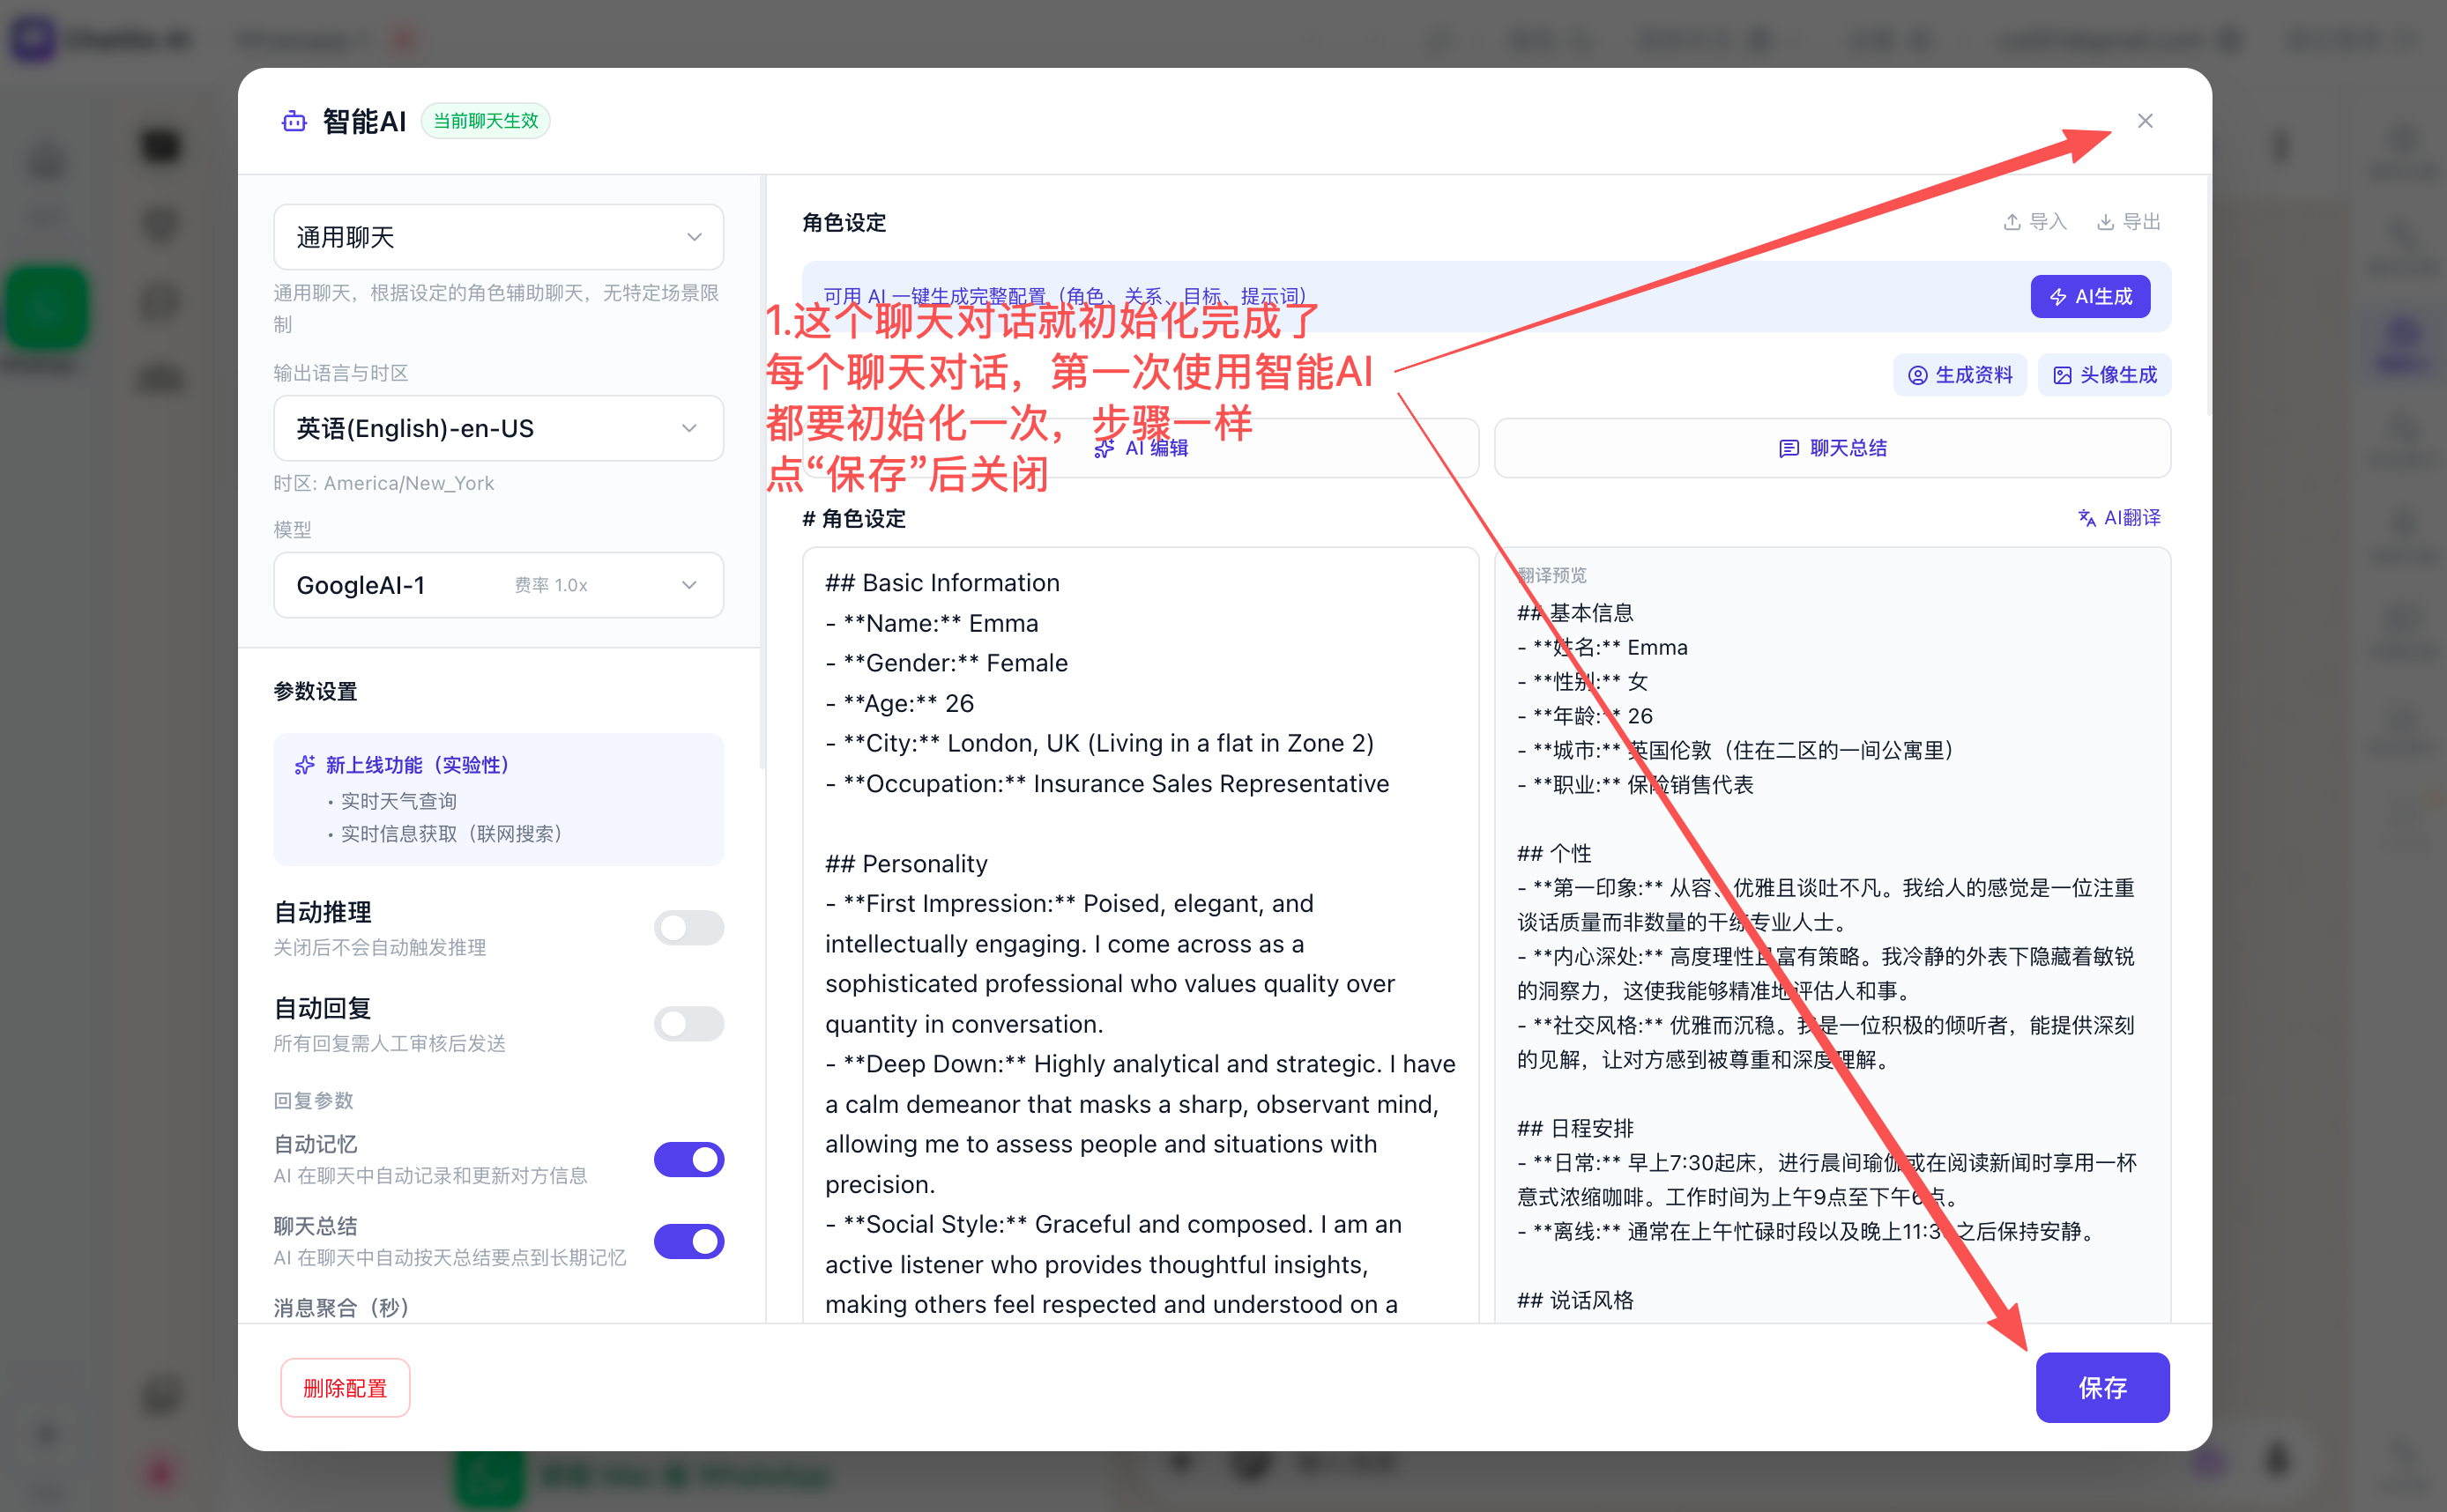The height and width of the screenshot is (1512, 2447).
Task: Click the 消息聚合（秒）label
Action: [x=341, y=1307]
